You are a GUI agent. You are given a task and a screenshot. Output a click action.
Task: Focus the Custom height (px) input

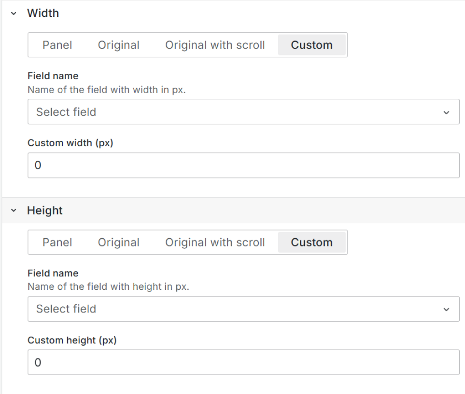tap(243, 362)
